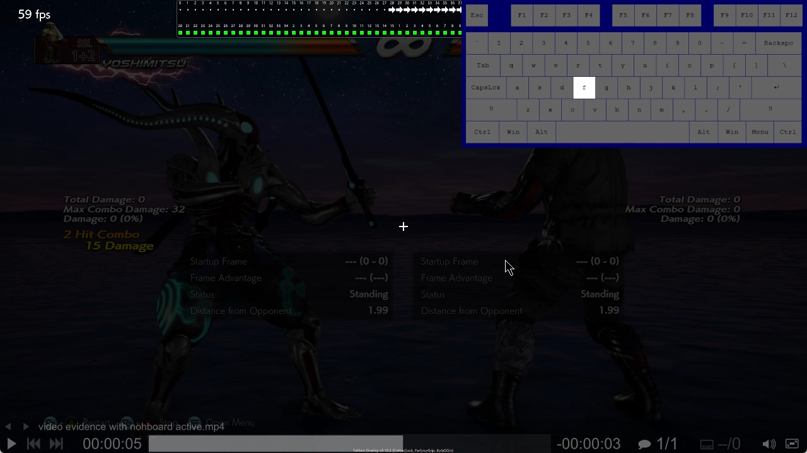
Task: Click the Stop overlay button
Action: click(x=168, y=422)
